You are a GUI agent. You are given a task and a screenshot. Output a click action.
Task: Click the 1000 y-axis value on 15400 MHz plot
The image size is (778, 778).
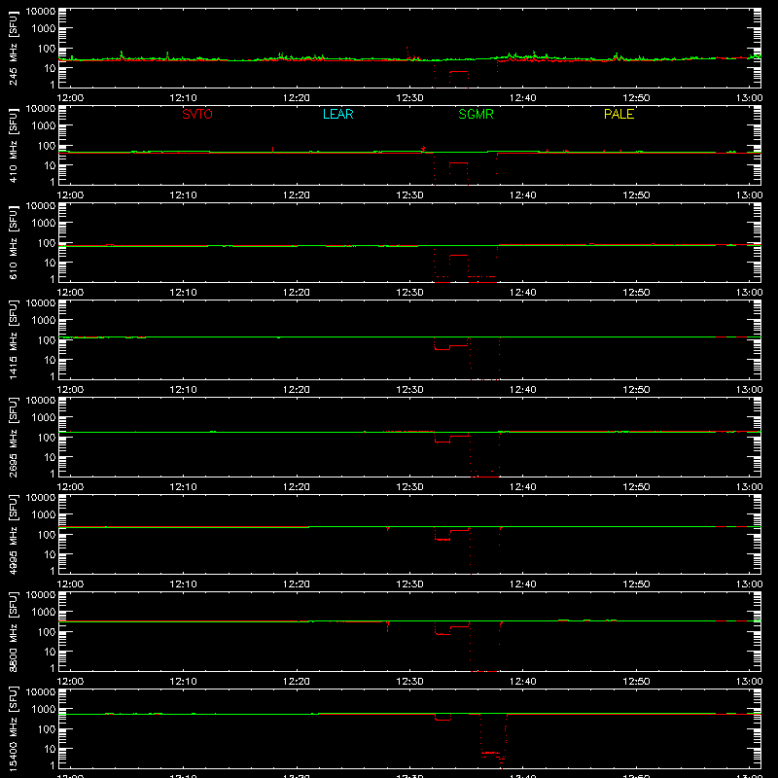[44, 710]
